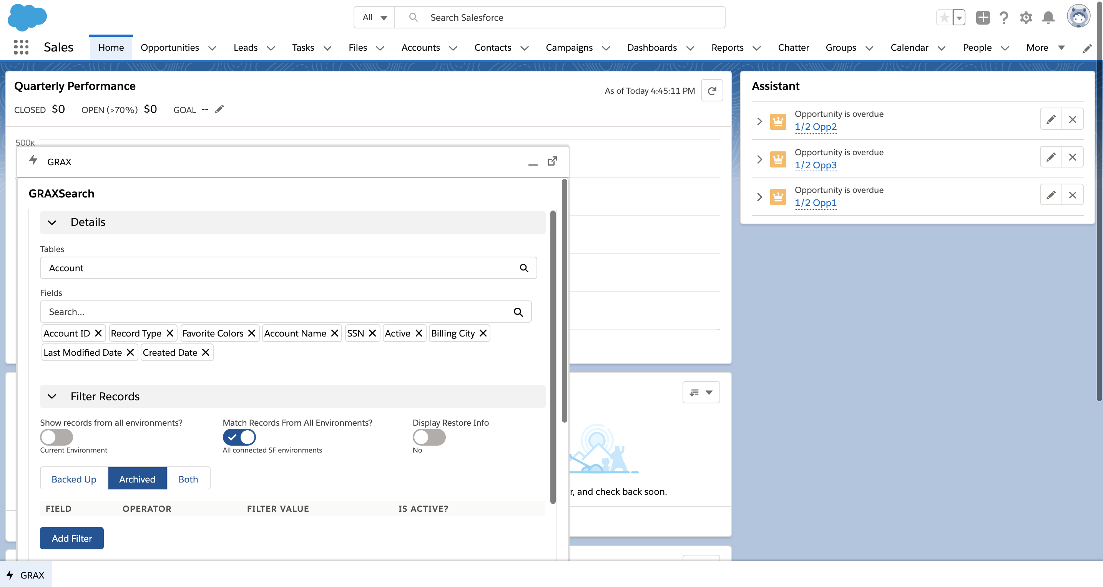Edit the Opp3 overdue assistant item
1103x587 pixels.
[1051, 157]
